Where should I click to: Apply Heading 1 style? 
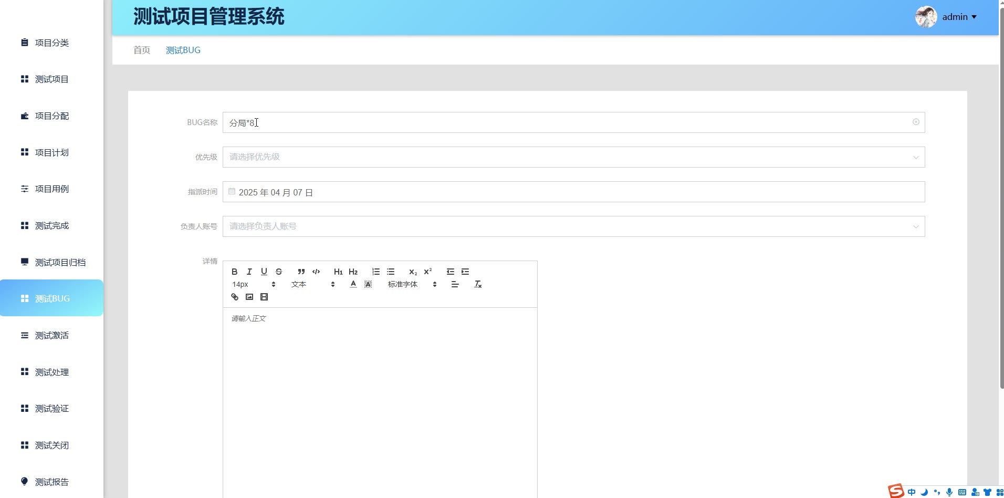[338, 272]
